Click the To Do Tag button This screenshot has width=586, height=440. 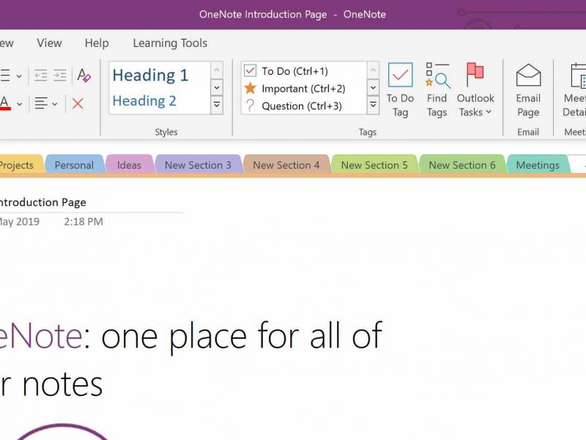point(400,89)
